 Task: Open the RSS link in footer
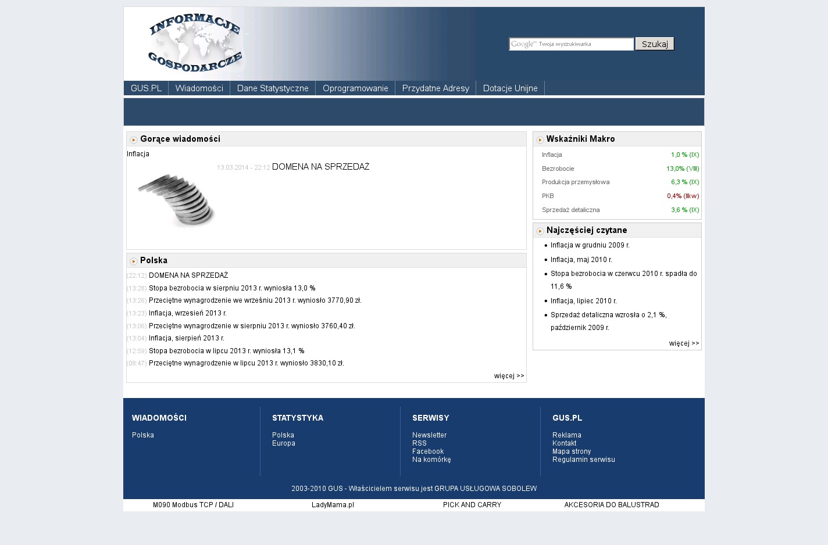419,443
